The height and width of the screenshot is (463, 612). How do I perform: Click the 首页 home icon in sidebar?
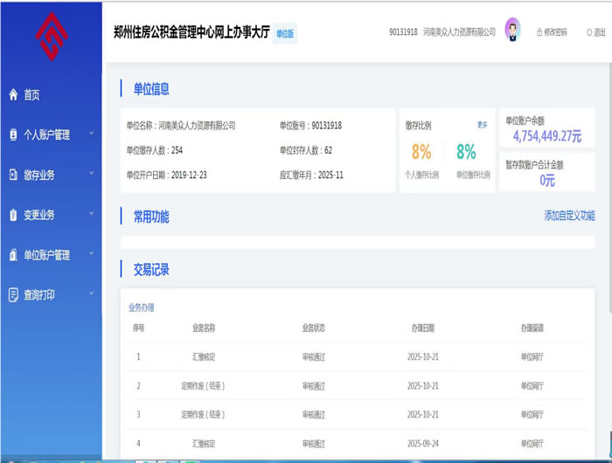point(13,95)
